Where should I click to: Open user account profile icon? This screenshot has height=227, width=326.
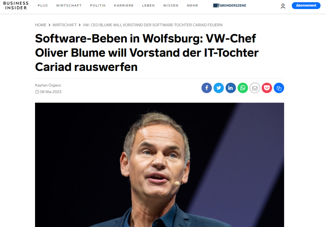point(283,6)
